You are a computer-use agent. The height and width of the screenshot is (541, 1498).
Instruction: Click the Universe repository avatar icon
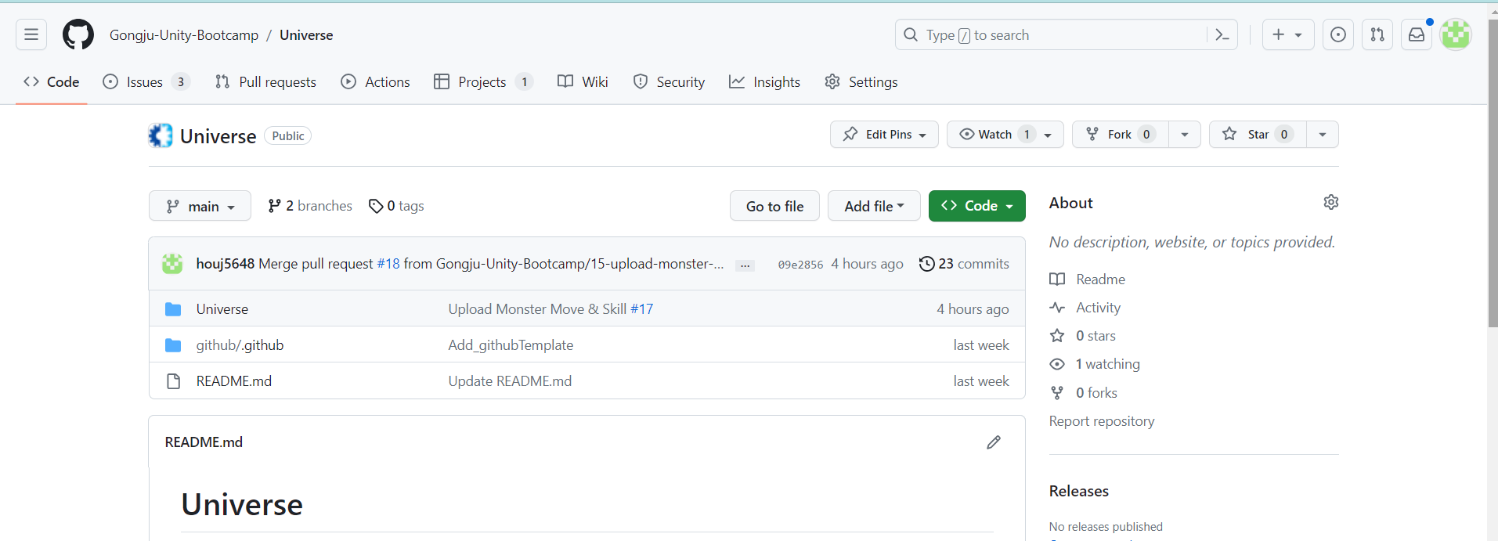tap(161, 135)
